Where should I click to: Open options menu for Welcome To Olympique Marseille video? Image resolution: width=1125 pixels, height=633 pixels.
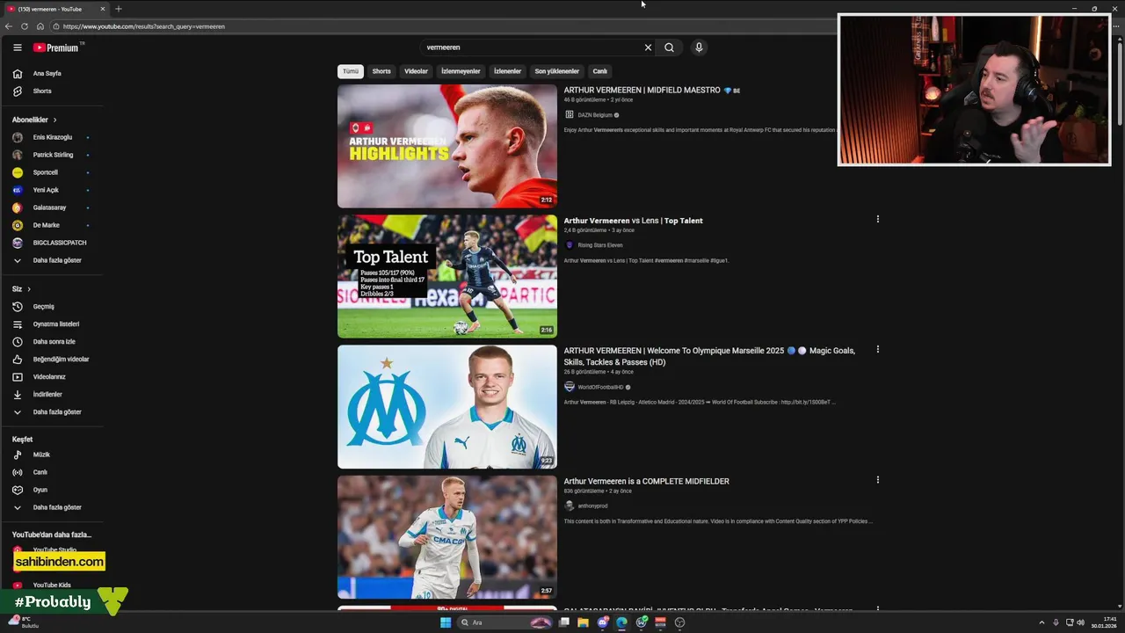(877, 349)
